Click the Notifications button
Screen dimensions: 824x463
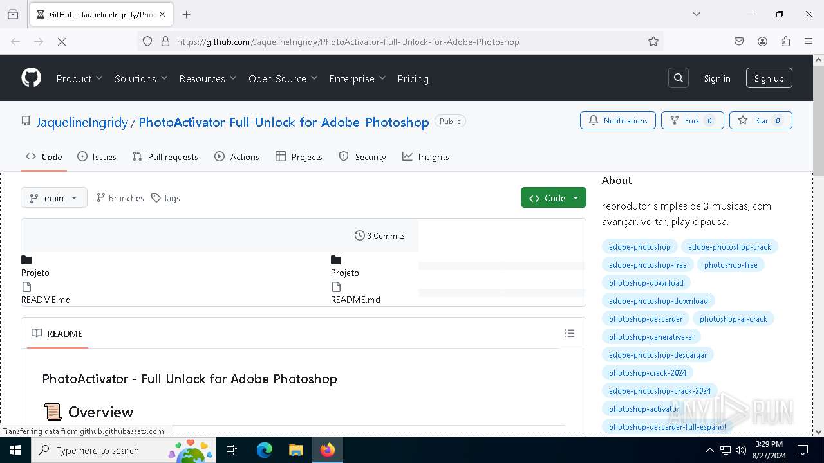(618, 120)
